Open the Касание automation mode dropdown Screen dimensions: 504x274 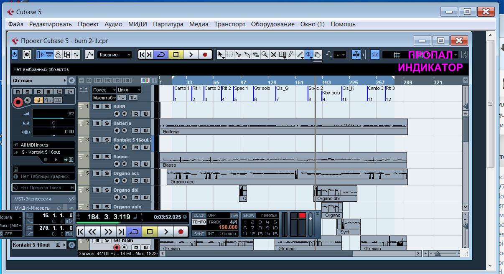tap(115, 55)
